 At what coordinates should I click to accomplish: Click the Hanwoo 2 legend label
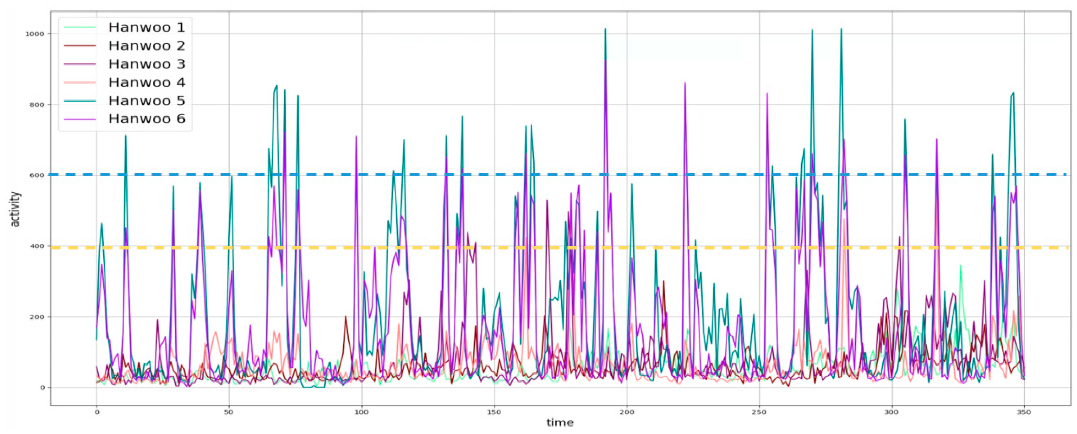146,46
